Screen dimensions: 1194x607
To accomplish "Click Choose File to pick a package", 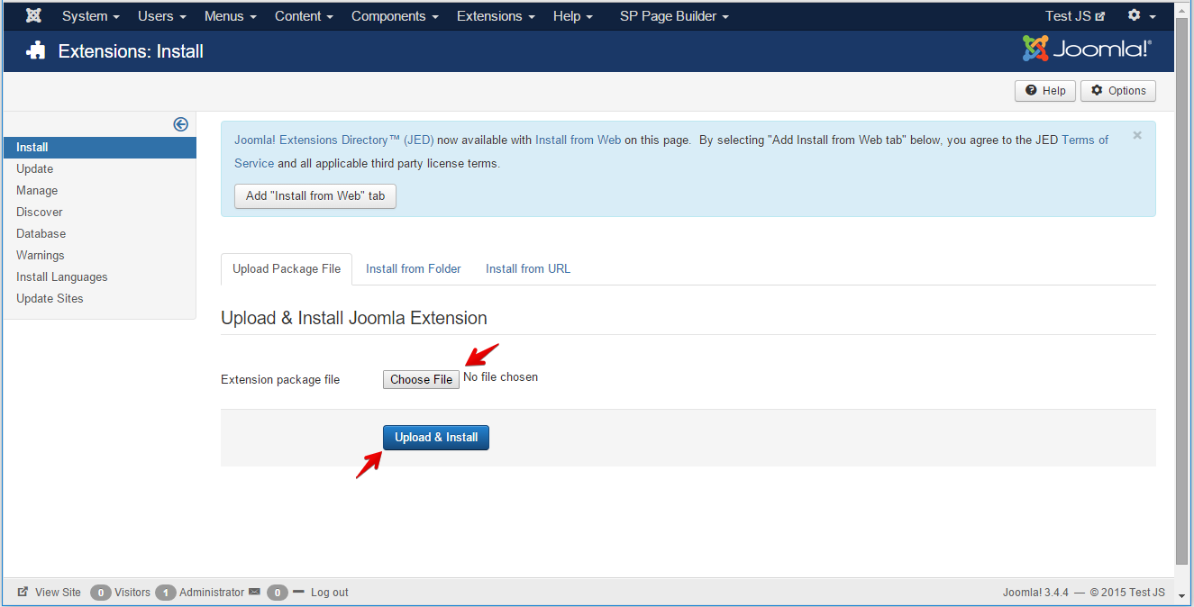I will [x=420, y=378].
